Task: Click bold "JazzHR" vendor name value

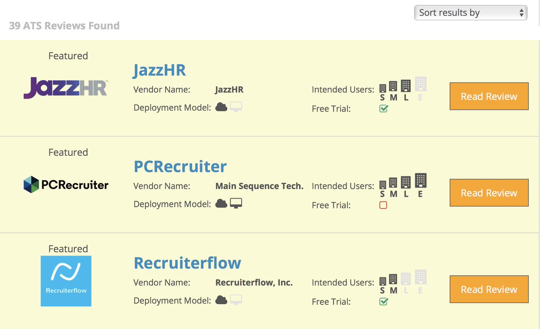Action: tap(229, 90)
